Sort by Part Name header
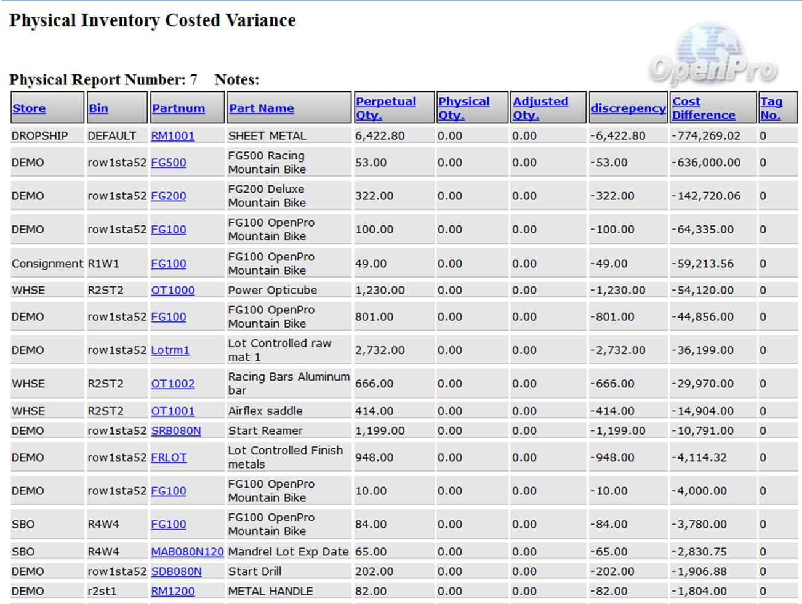 [x=262, y=108]
